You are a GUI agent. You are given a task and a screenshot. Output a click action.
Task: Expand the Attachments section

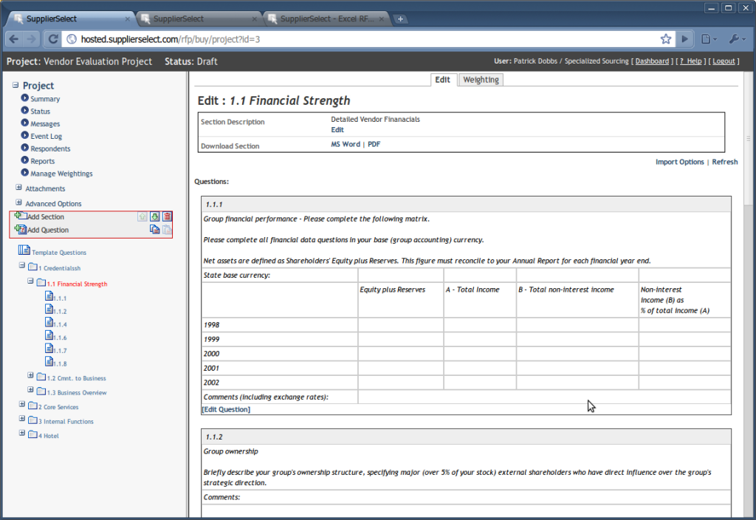(x=18, y=188)
